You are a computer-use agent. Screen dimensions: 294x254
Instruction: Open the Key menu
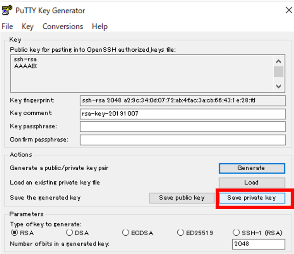tap(27, 26)
